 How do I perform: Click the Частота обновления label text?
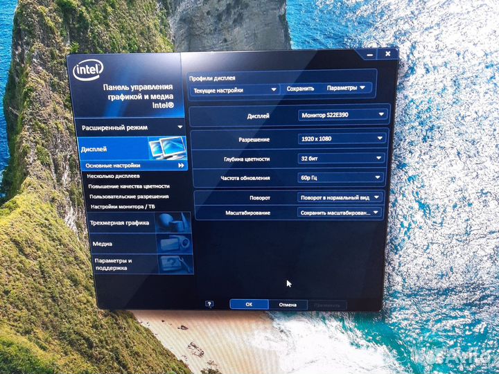click(245, 178)
